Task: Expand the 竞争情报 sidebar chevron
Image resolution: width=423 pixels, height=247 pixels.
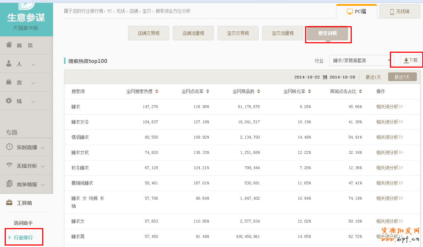Action: 43,185
